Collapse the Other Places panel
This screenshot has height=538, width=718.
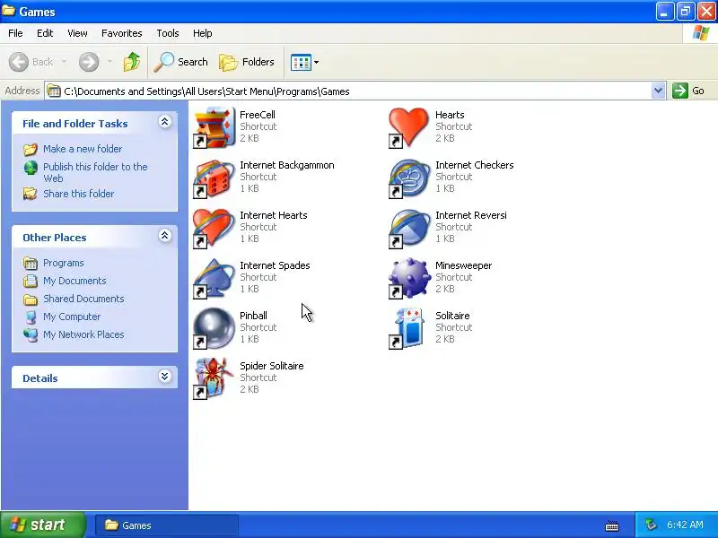pos(165,236)
